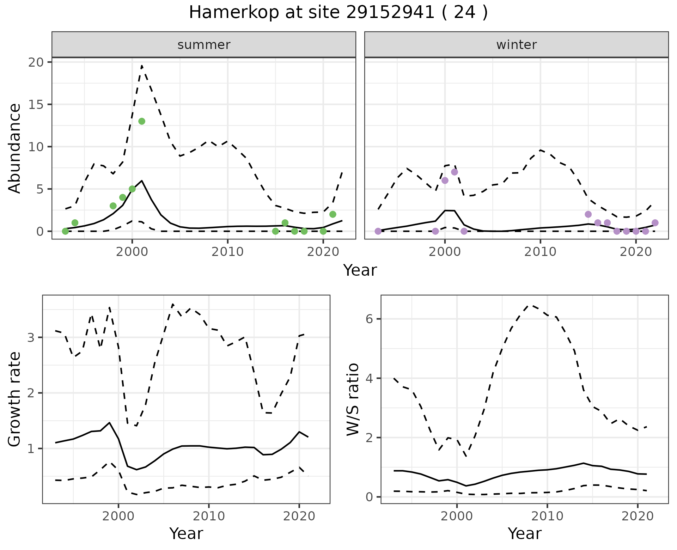
Task: Click the Year label under the W/S ratio plot
Action: point(524,533)
